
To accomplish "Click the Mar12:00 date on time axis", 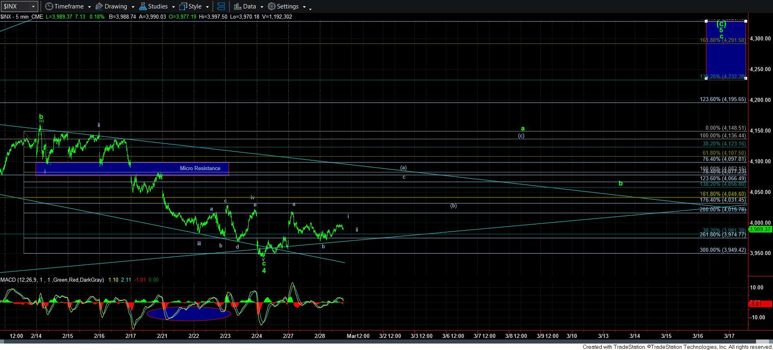I will pos(358,336).
